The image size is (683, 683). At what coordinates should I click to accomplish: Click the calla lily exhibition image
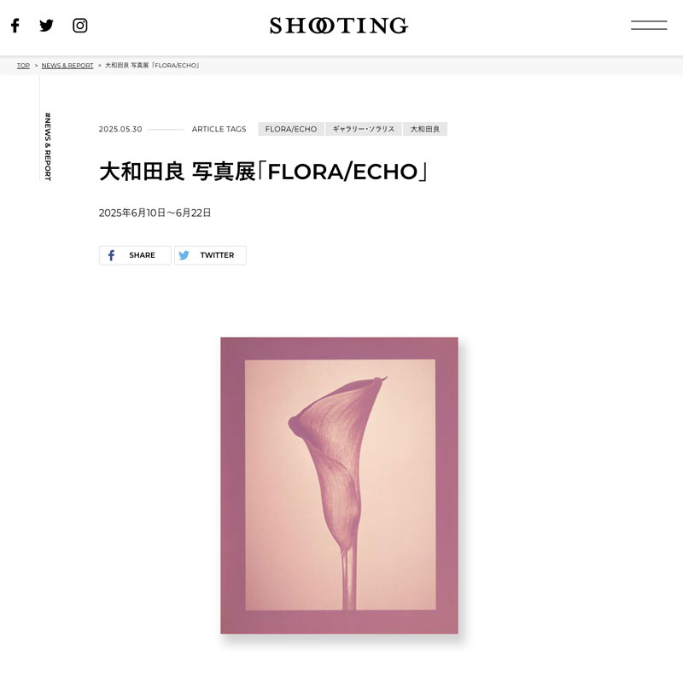pyautogui.click(x=339, y=485)
